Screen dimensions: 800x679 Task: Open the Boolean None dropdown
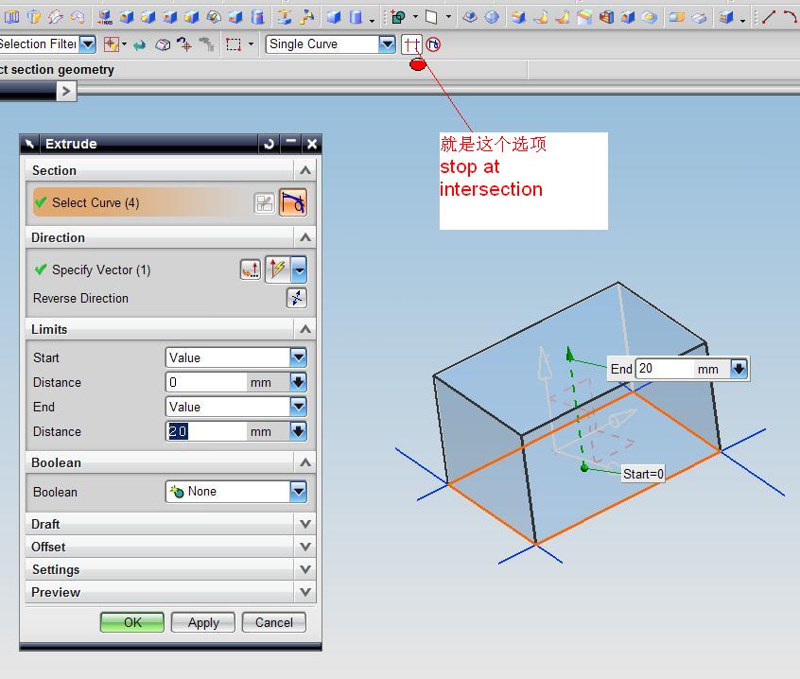pyautogui.click(x=298, y=491)
